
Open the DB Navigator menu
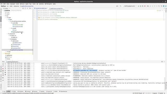point(48,4)
